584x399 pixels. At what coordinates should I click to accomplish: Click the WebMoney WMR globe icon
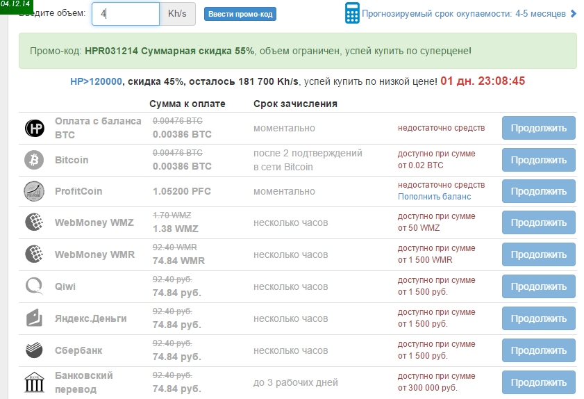[34, 254]
